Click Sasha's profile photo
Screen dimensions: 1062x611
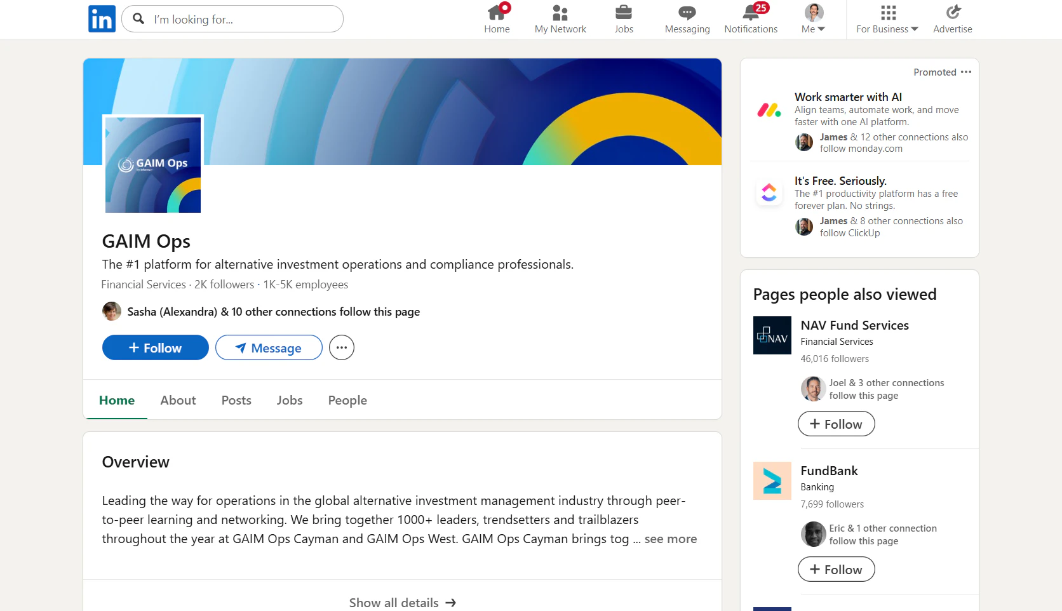click(112, 311)
